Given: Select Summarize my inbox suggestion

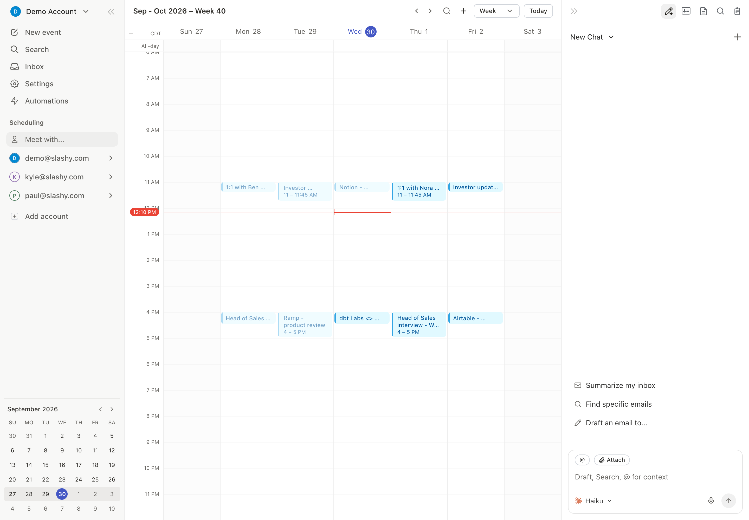Looking at the screenshot, I should click(x=615, y=385).
